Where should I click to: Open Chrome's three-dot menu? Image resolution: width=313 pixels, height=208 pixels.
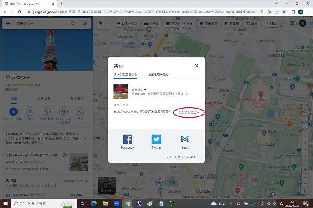click(x=308, y=12)
